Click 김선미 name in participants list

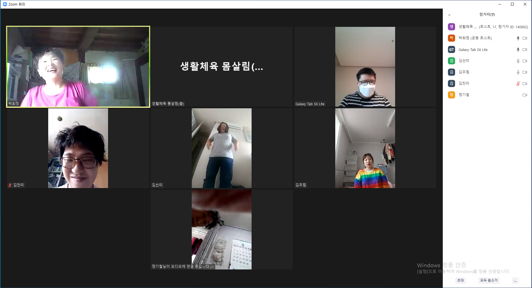[x=464, y=61]
